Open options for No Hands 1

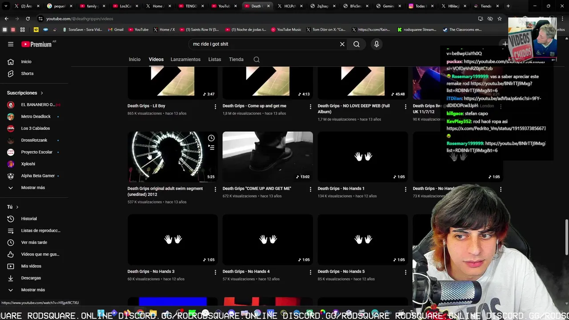coord(405,189)
